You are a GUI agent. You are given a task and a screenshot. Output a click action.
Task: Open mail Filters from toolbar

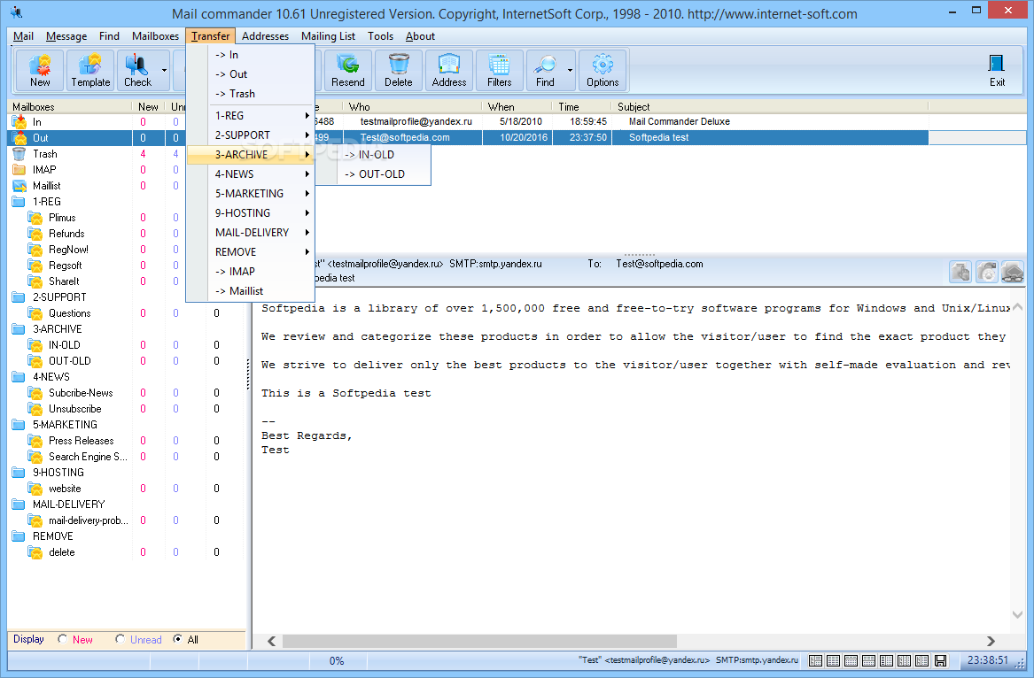tap(499, 71)
